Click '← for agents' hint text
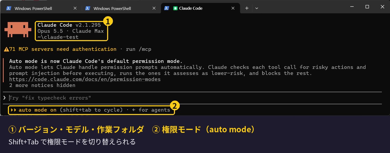Screen dimensions: 390x153 click(x=151, y=110)
